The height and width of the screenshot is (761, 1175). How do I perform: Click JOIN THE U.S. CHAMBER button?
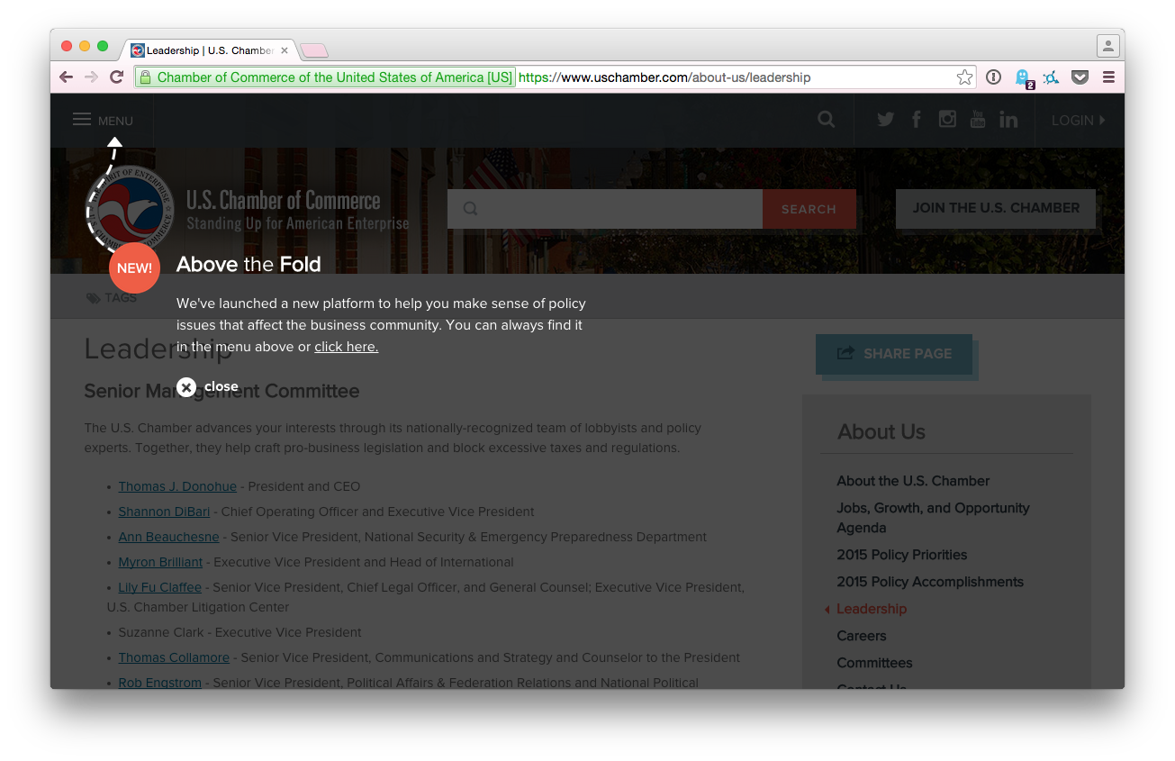click(x=995, y=208)
